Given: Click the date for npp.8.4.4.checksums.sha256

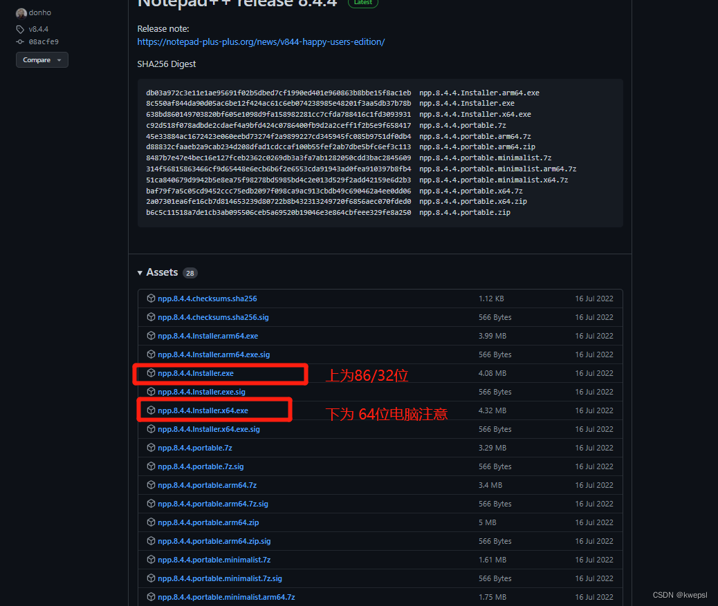Looking at the screenshot, I should coord(594,299).
